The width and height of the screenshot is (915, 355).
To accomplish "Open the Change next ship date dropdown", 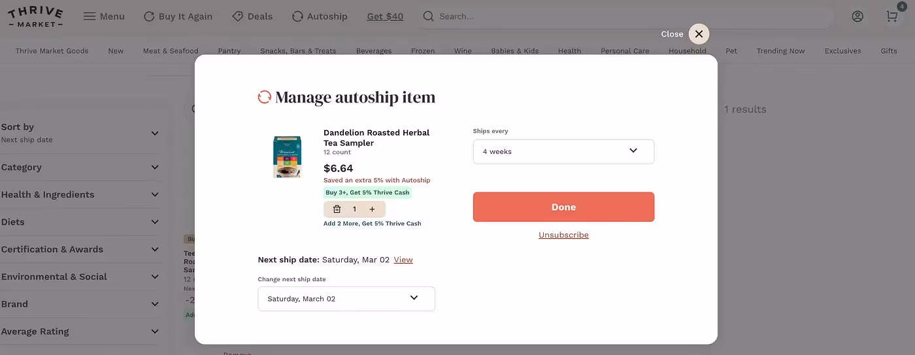I will point(346,299).
